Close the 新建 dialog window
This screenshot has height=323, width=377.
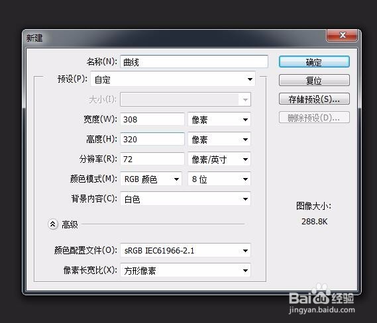click(x=342, y=36)
